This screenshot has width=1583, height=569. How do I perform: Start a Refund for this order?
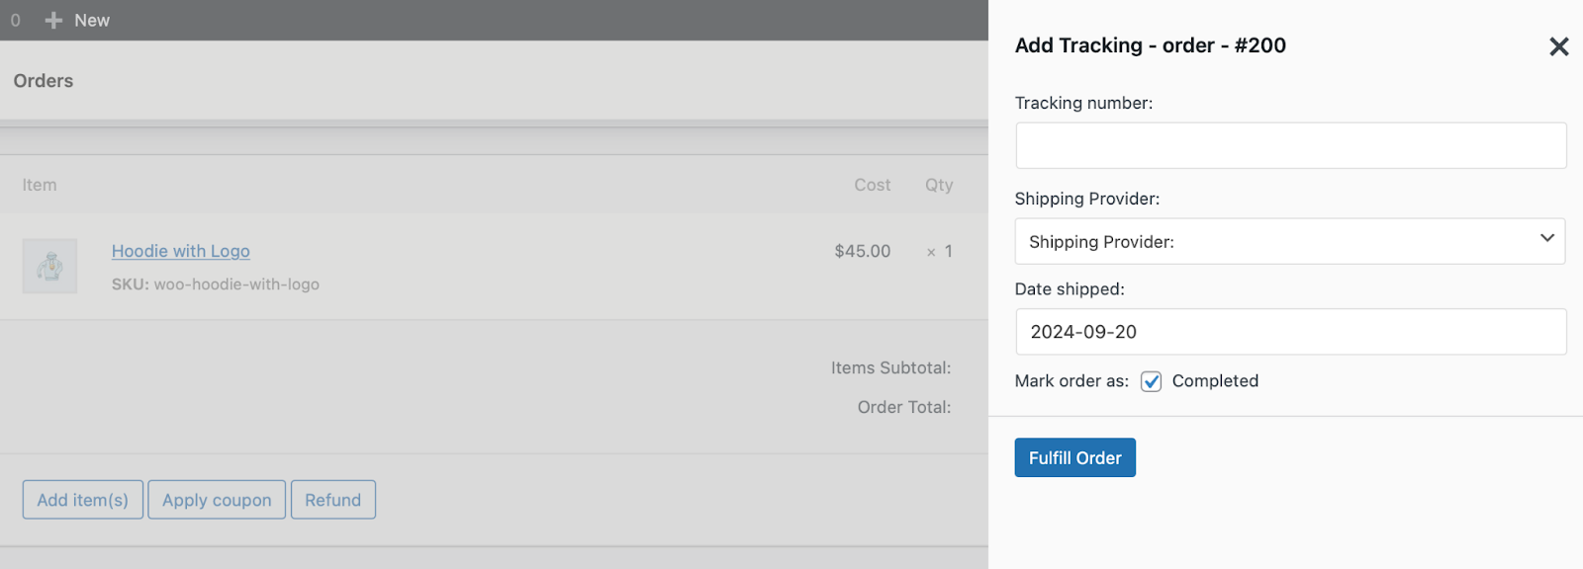[x=332, y=499]
